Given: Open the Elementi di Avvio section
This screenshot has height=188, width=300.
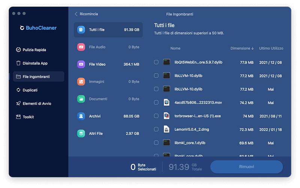Looking at the screenshot, I should point(39,103).
